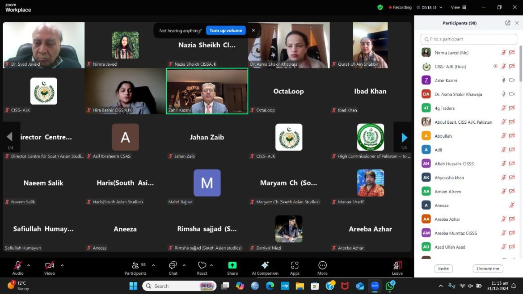Toggle the Participants panel button
This screenshot has height=294, width=523.
click(x=135, y=265)
